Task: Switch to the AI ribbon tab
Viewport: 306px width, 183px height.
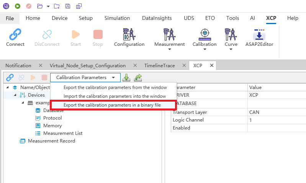Action: (252, 18)
